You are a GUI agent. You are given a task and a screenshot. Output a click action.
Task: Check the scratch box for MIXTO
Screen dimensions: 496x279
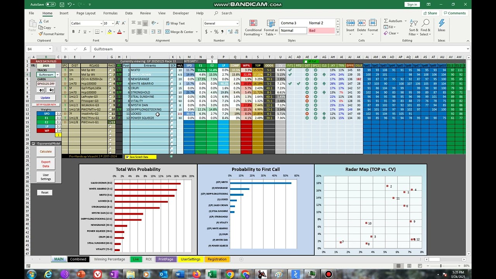(172, 70)
